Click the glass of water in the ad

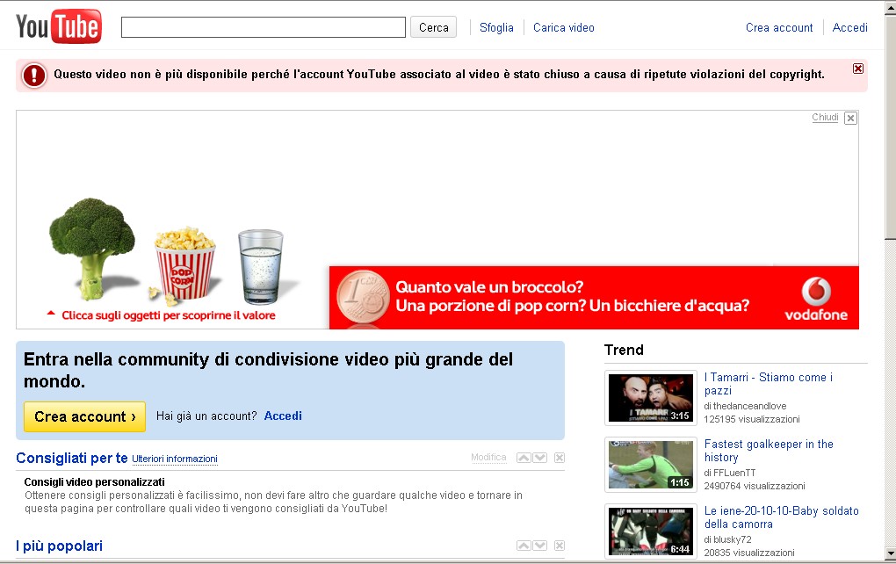[x=261, y=264]
